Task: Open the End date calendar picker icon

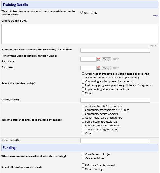Action: point(99,68)
